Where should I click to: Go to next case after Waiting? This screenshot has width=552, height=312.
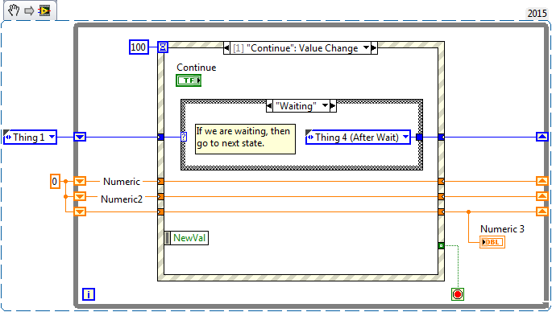click(333, 106)
